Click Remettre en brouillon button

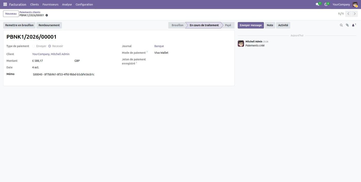pos(19,25)
